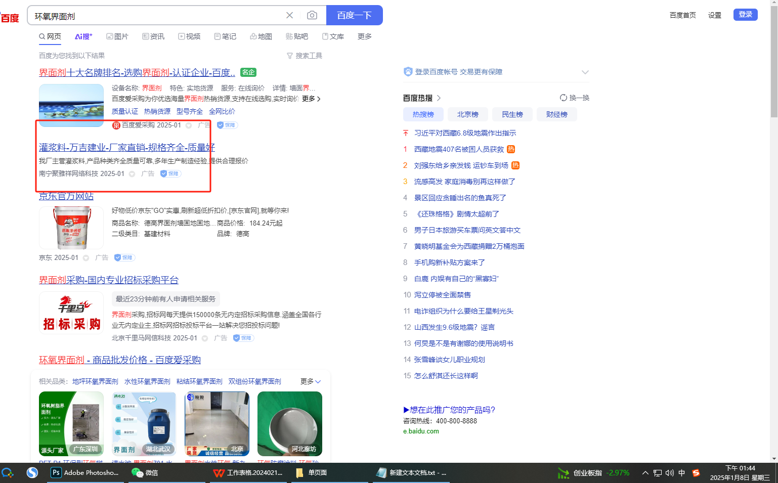Open the 河北廊坊 product thumbnail

(x=290, y=424)
